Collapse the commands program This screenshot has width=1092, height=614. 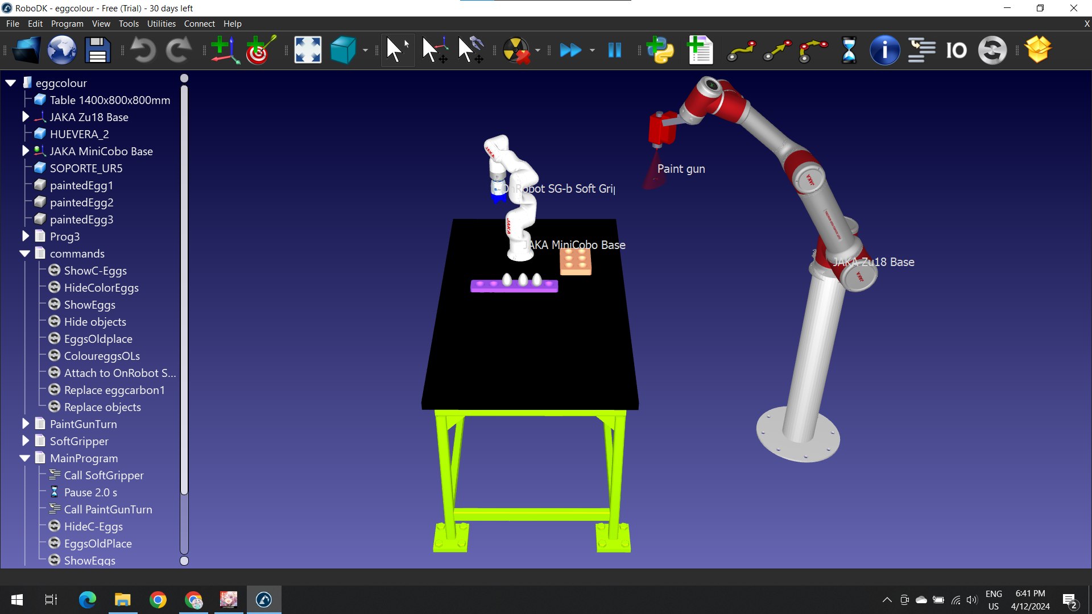click(x=25, y=254)
